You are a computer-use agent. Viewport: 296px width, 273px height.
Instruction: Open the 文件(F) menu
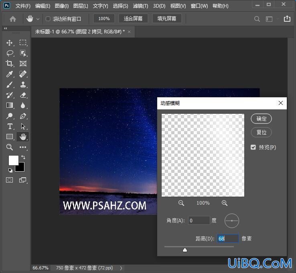[23, 6]
